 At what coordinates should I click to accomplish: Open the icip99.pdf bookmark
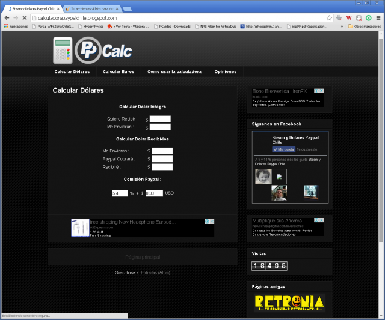point(307,27)
